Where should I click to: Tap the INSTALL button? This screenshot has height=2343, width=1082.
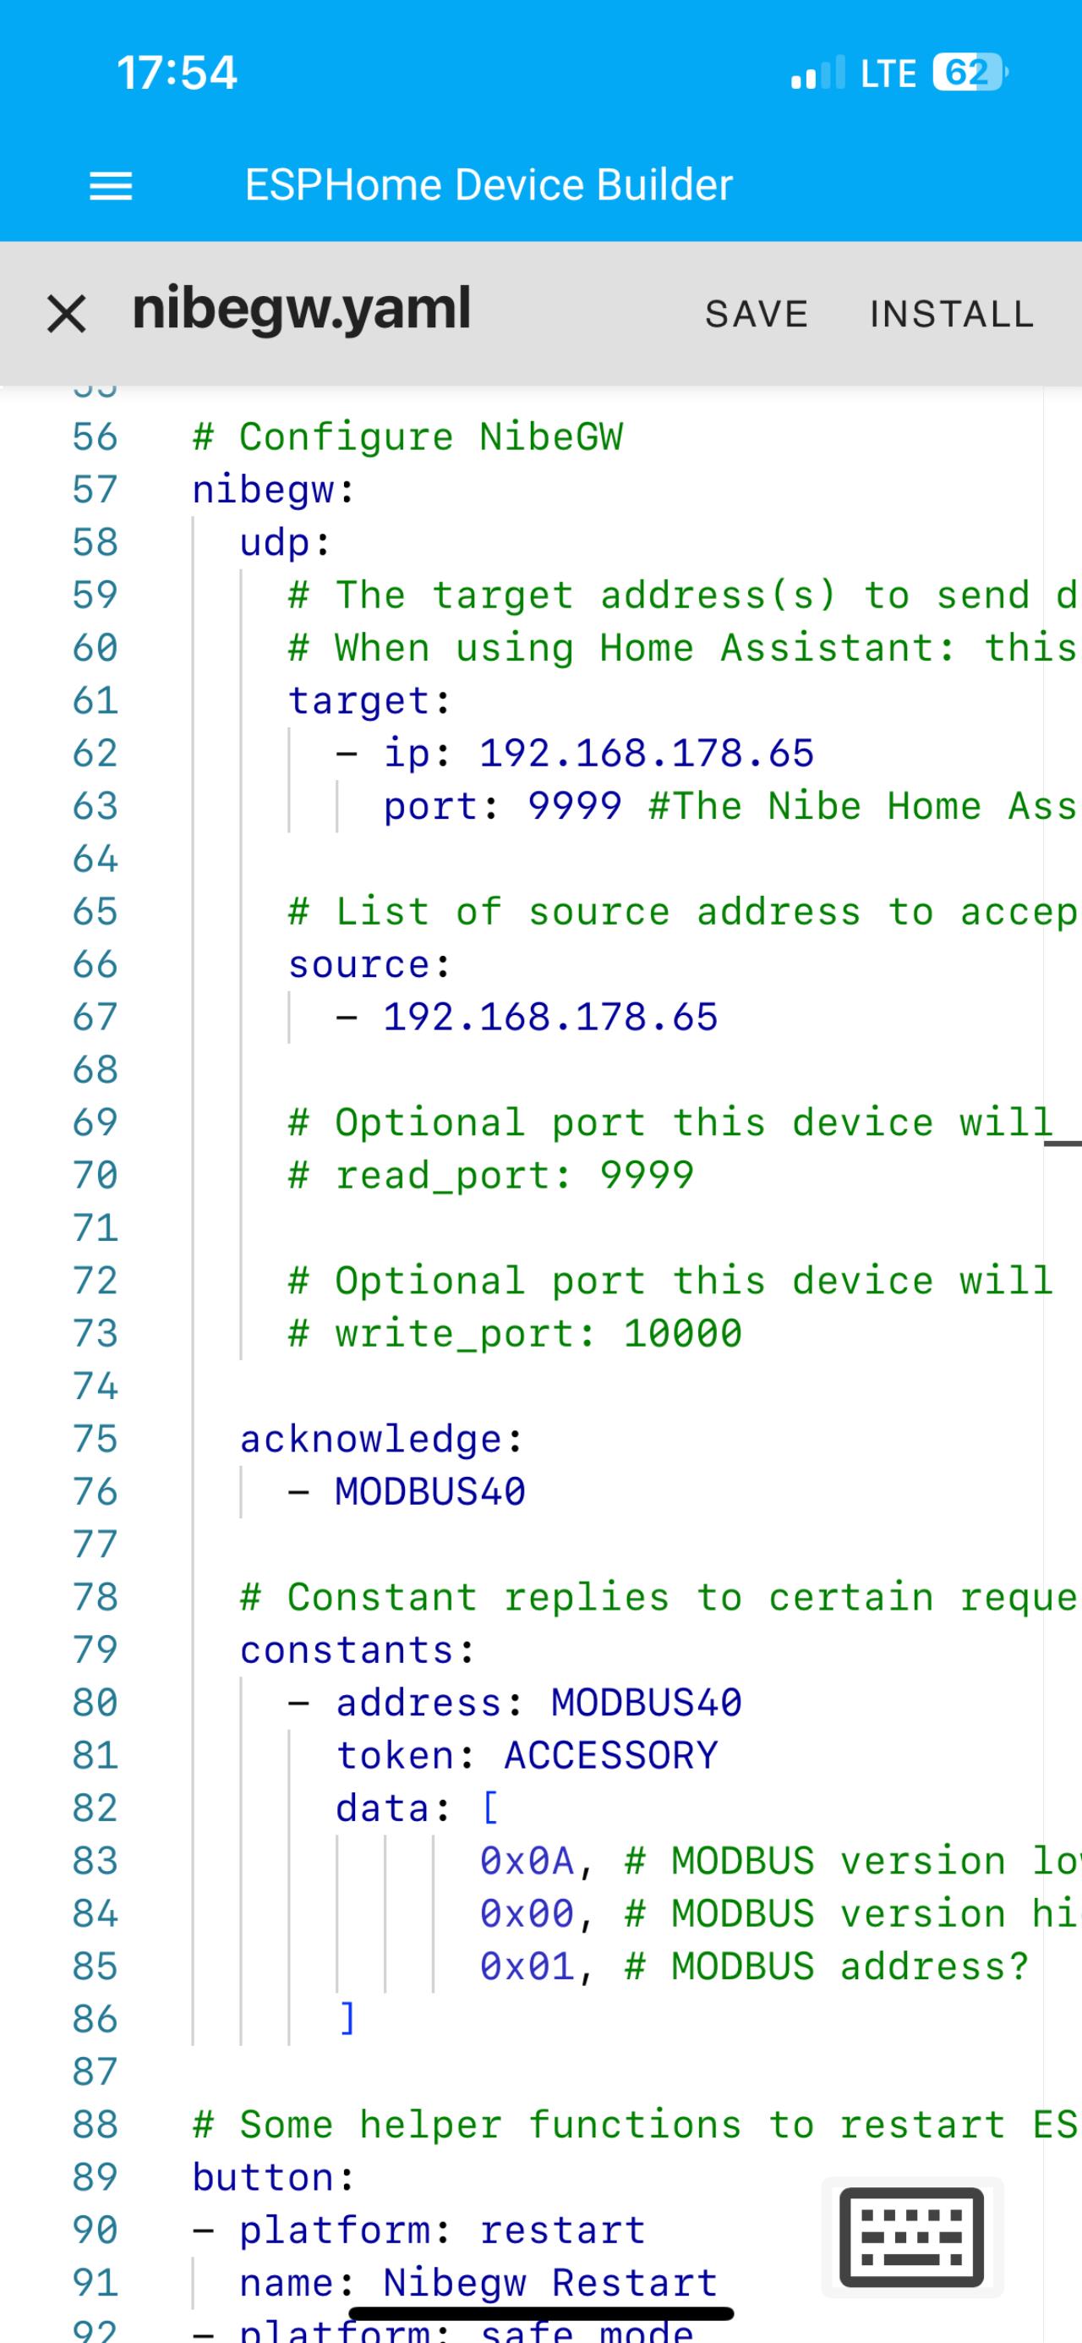coord(951,314)
